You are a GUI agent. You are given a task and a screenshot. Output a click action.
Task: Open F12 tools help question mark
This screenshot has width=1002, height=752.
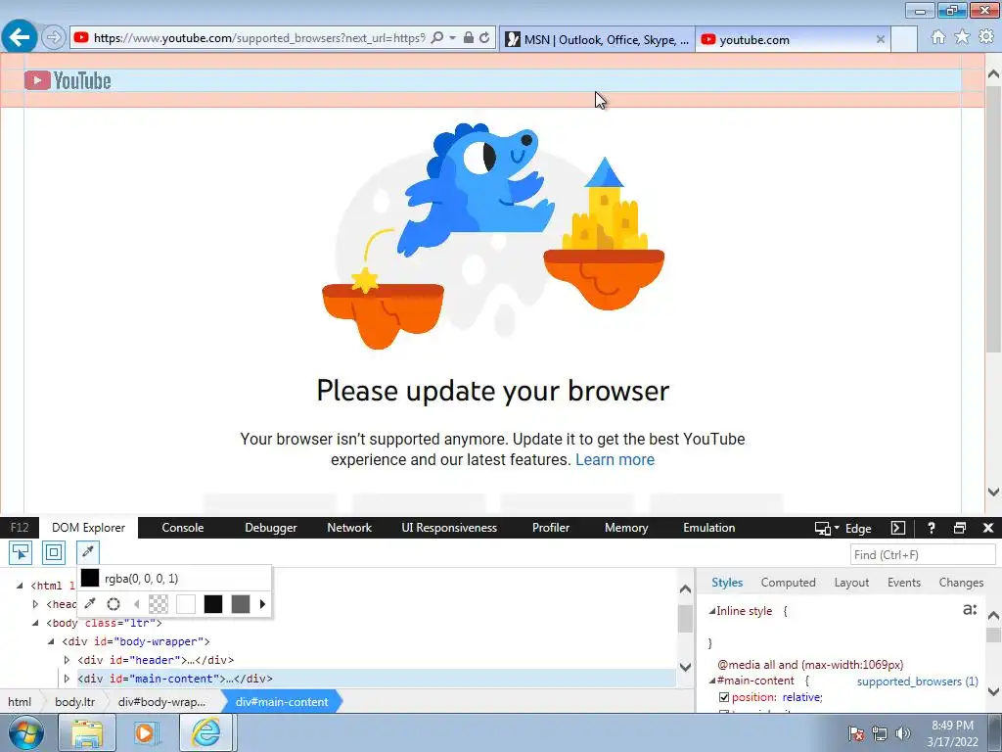point(932,528)
